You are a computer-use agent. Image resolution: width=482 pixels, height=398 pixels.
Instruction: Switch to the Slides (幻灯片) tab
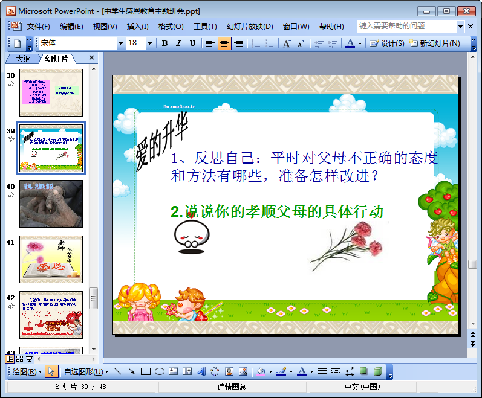57,59
